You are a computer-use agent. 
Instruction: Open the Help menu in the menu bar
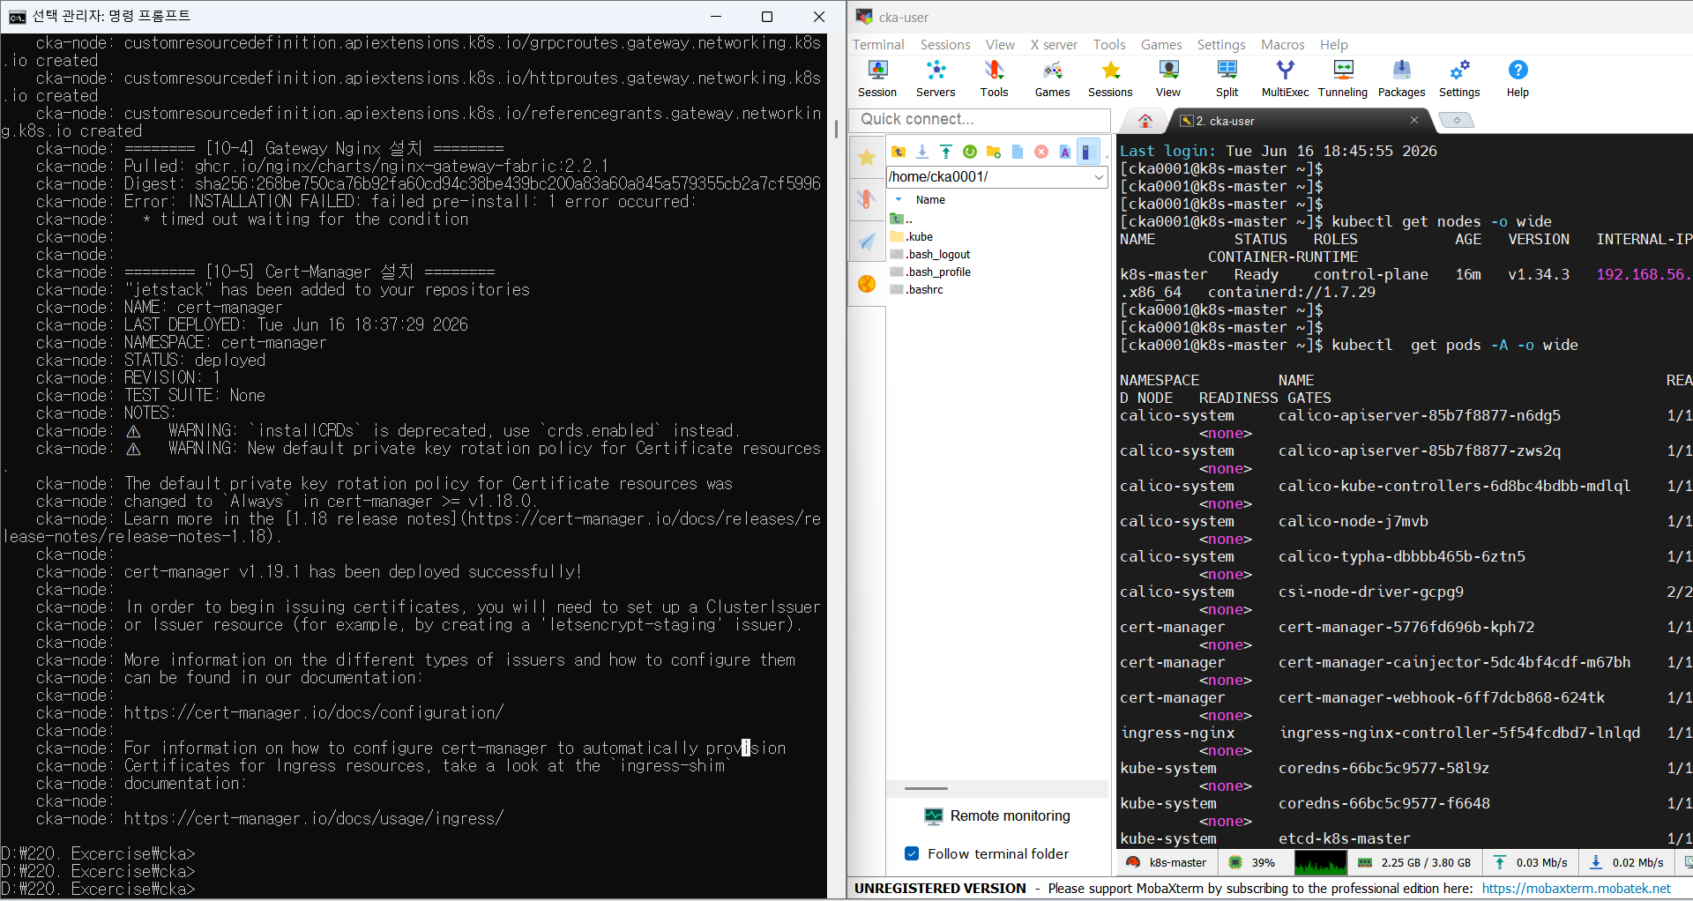pos(1334,44)
